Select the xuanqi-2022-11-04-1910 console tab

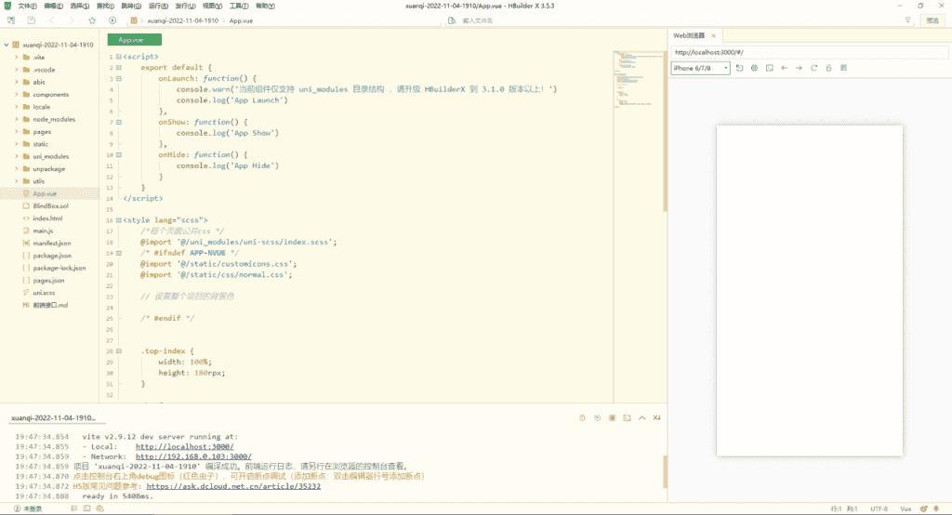point(53,417)
